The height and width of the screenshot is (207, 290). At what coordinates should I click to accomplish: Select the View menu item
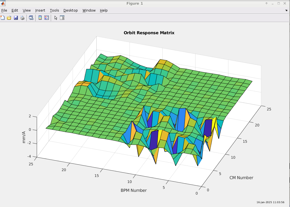(27, 10)
